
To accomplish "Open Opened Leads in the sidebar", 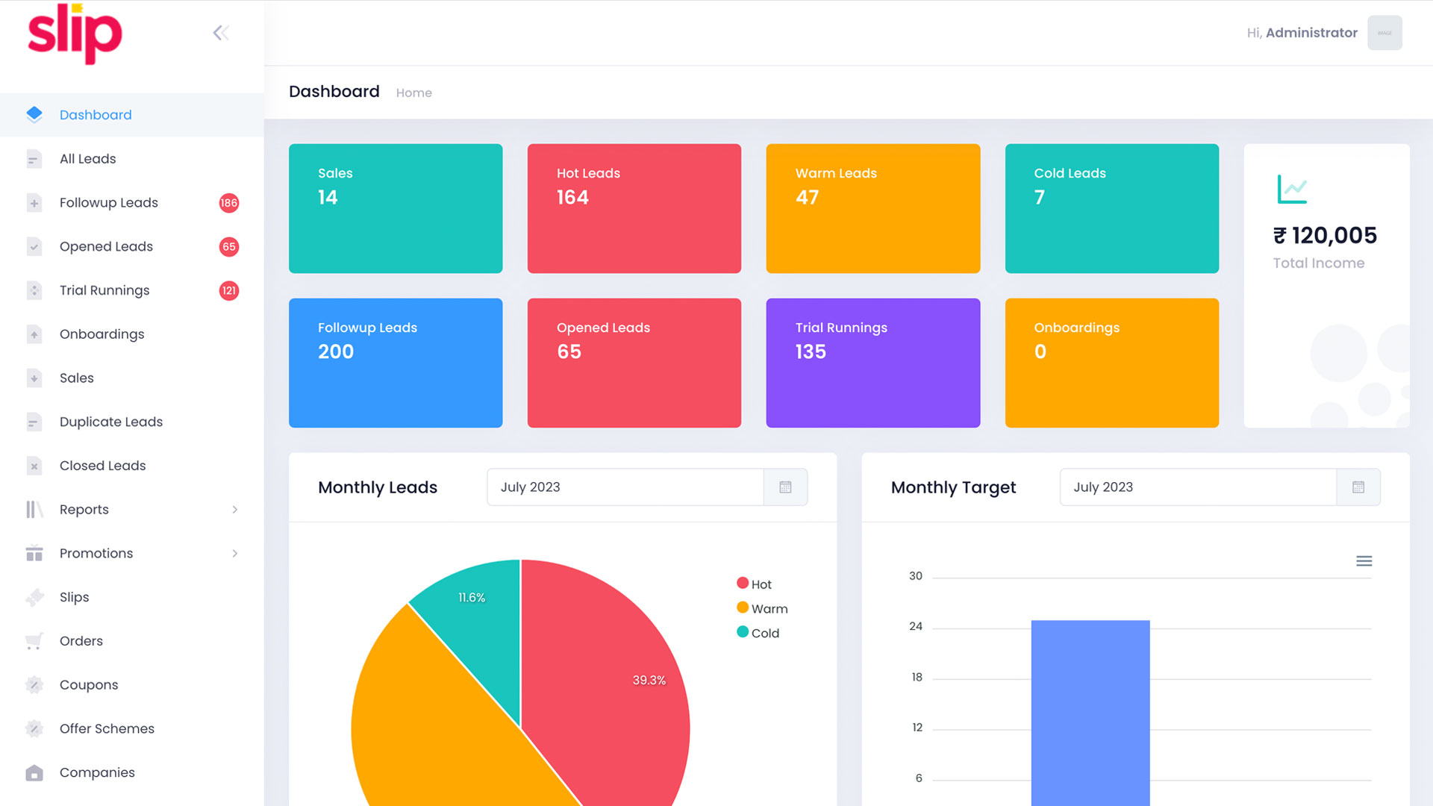I will point(132,246).
